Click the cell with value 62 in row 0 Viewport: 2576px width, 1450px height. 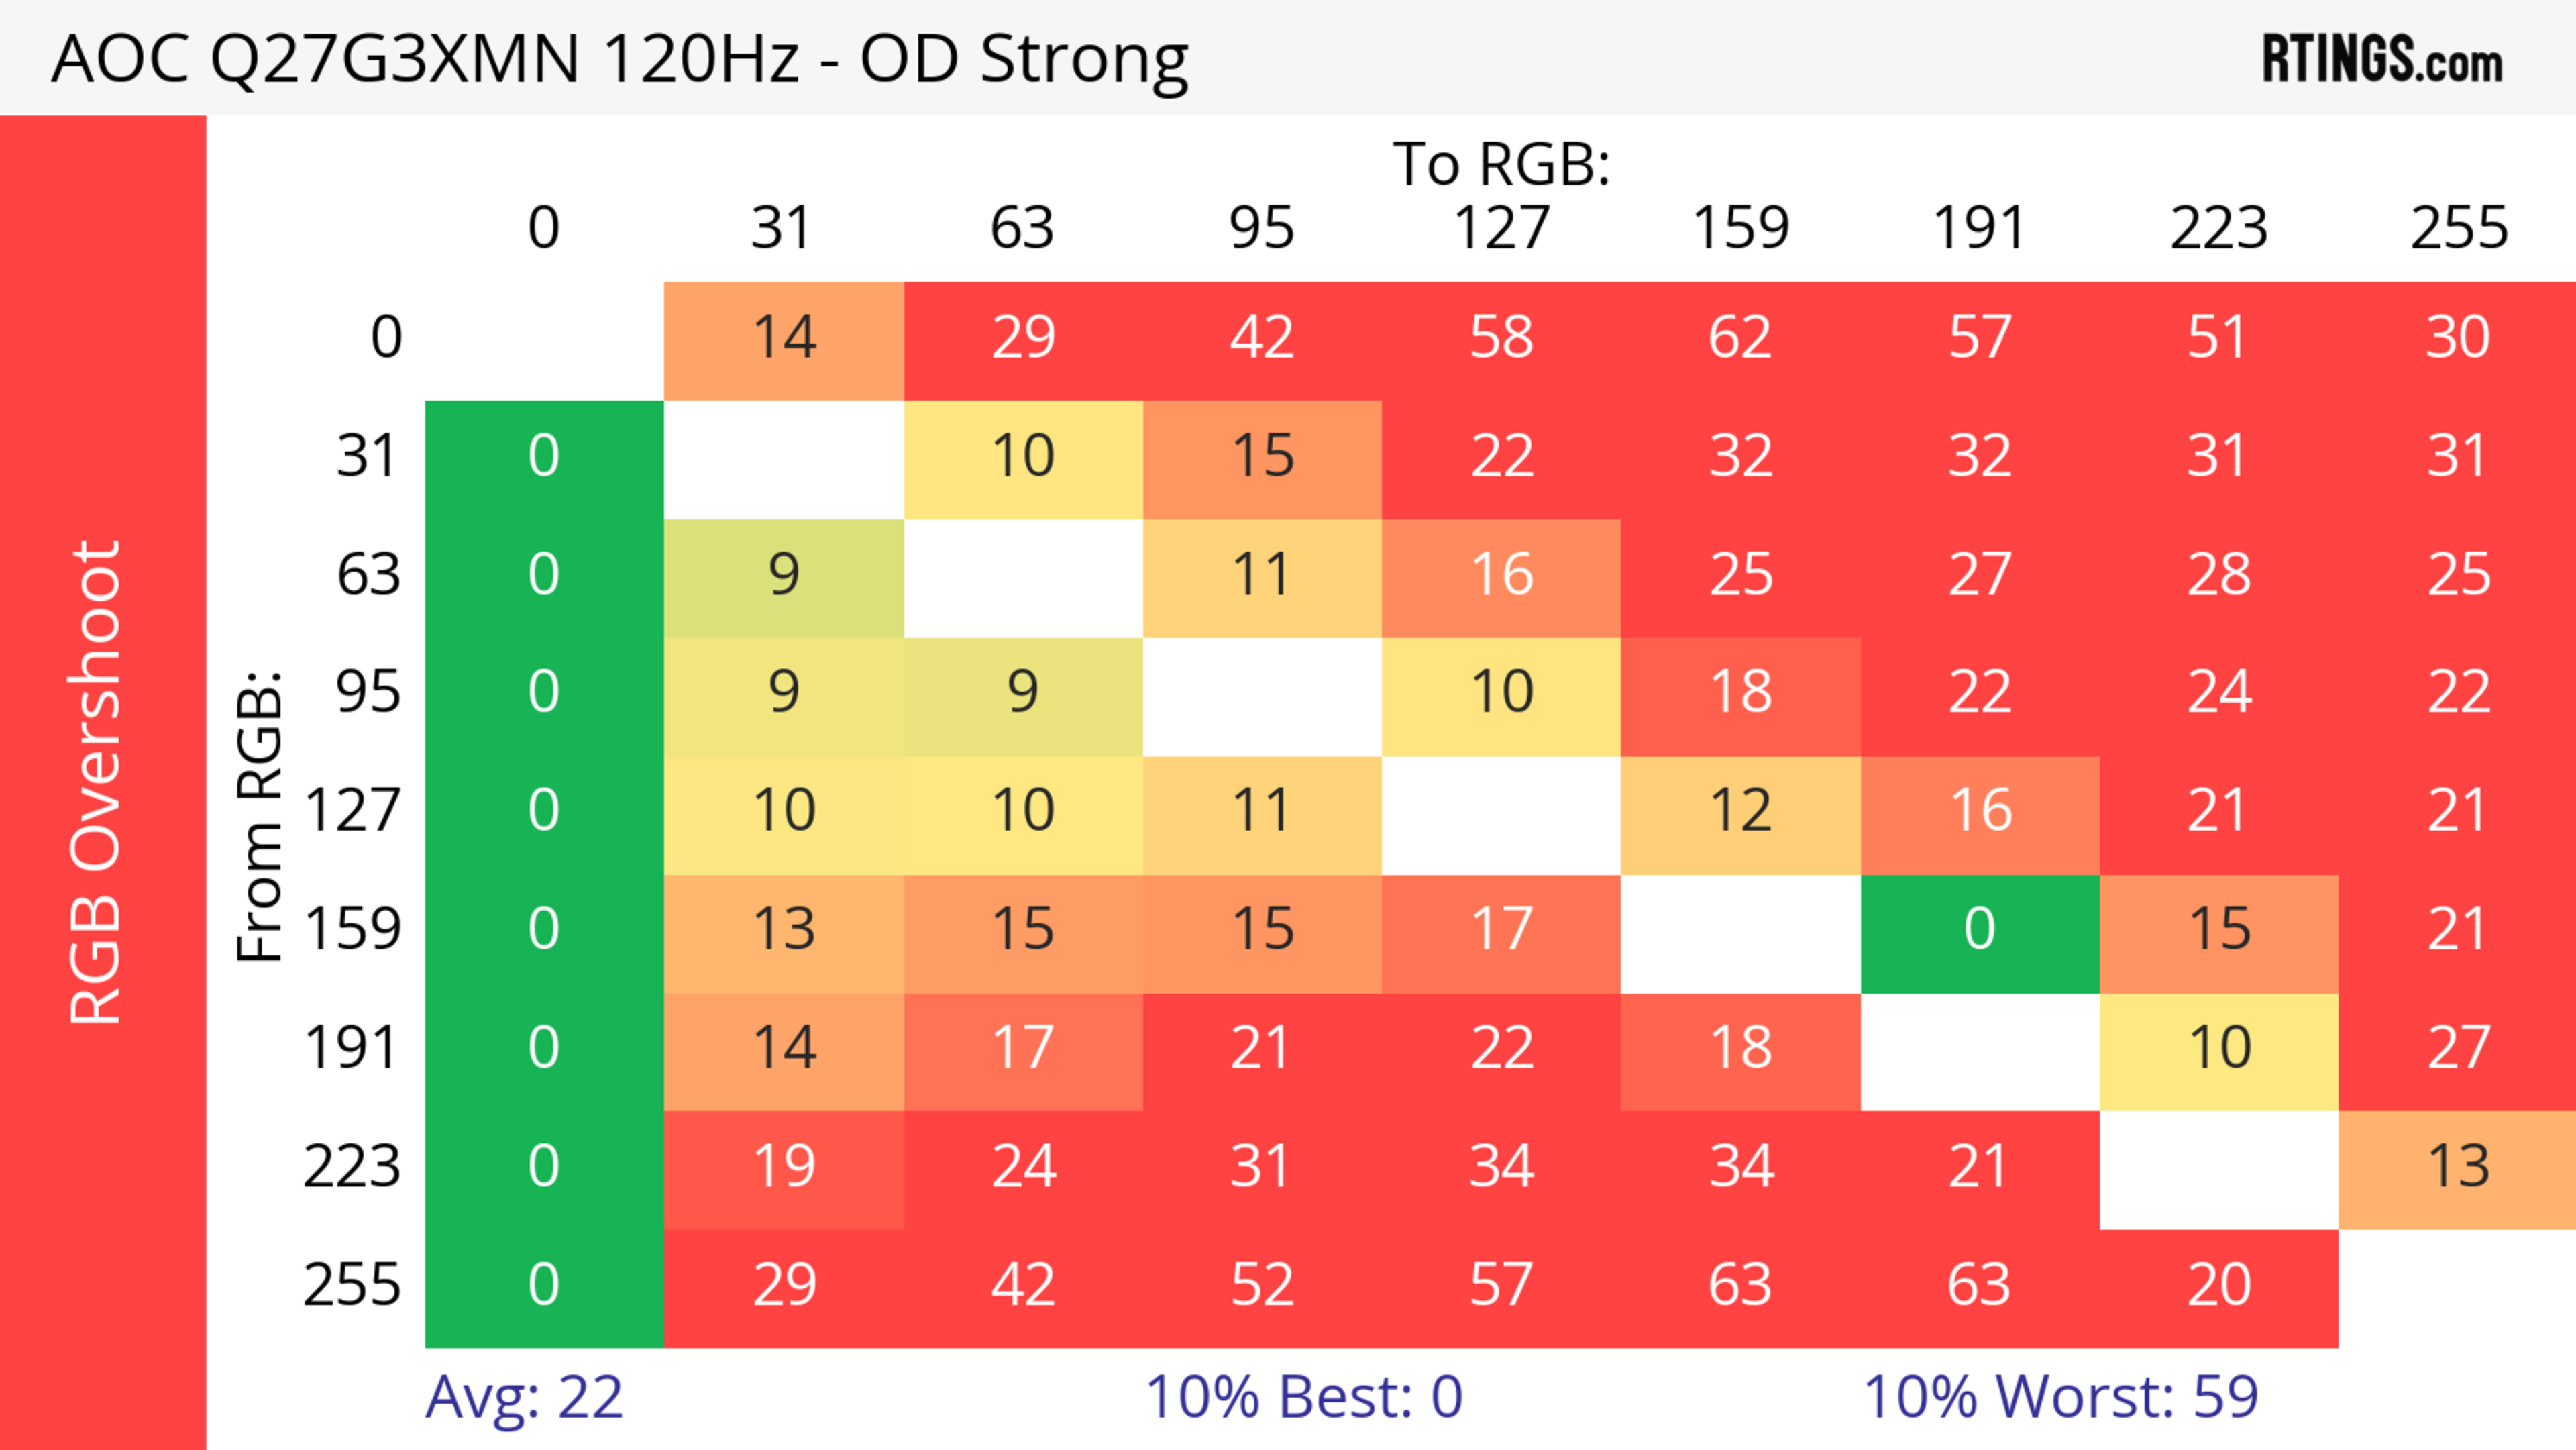click(x=1740, y=338)
